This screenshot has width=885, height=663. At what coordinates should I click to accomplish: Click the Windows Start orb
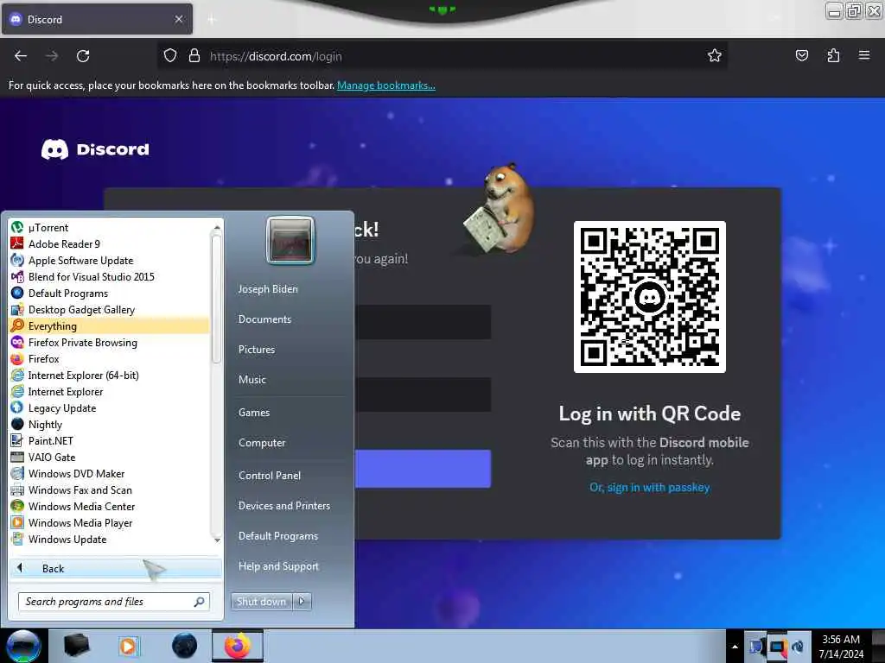23,646
